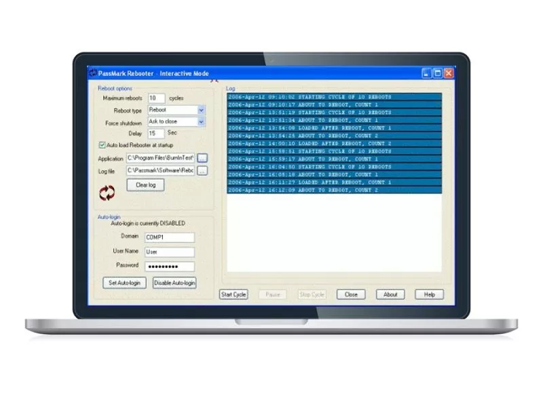Click the Clear log button

(145, 185)
